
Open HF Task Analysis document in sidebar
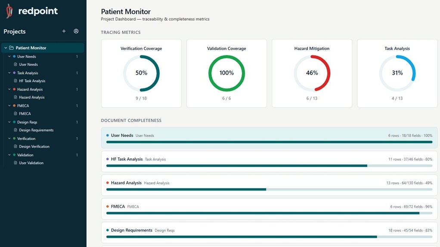tap(32, 81)
